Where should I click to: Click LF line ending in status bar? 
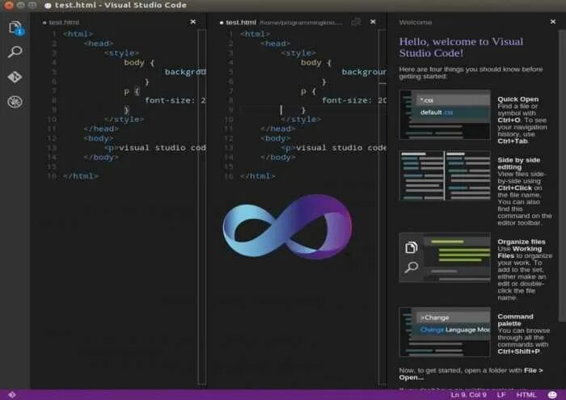click(501, 395)
